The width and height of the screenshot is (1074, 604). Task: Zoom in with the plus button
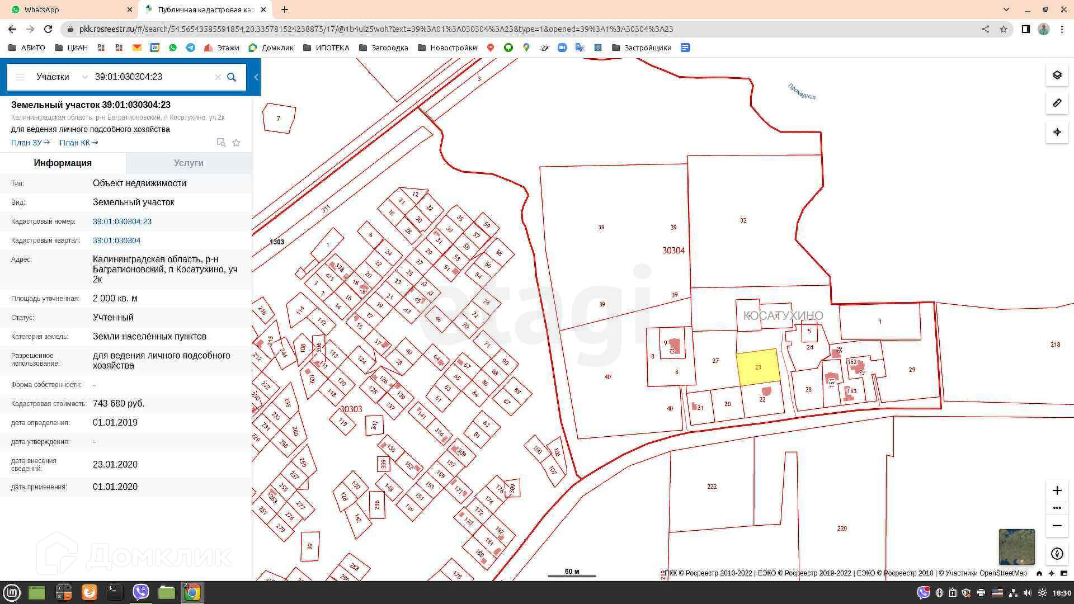(1057, 490)
